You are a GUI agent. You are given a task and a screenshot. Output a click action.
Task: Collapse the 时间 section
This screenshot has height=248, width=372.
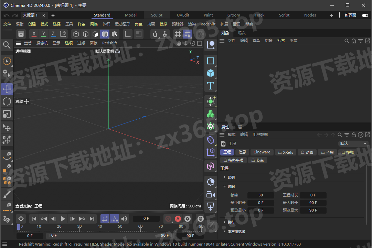coord(224,186)
